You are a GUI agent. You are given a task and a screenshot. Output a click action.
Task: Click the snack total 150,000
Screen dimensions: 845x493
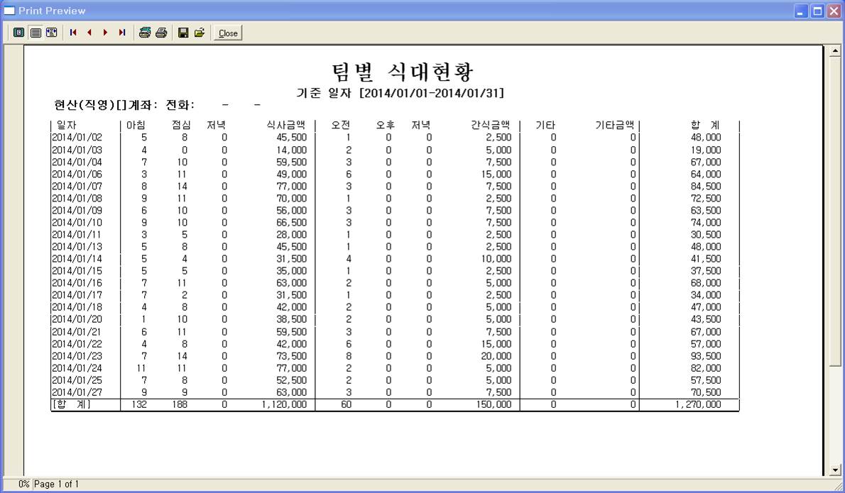[x=494, y=405]
